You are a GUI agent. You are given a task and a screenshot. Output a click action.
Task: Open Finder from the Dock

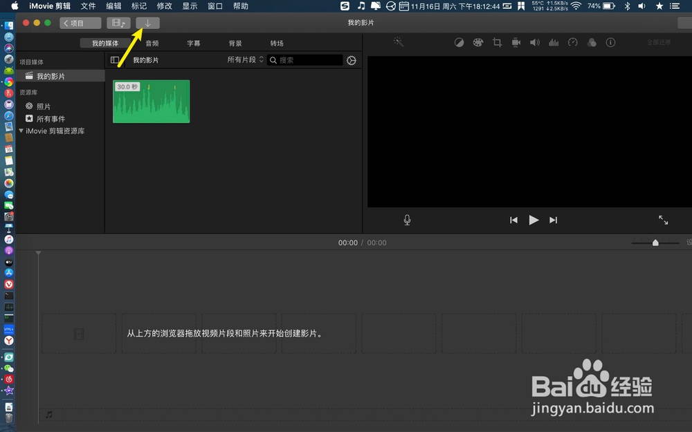(9, 26)
